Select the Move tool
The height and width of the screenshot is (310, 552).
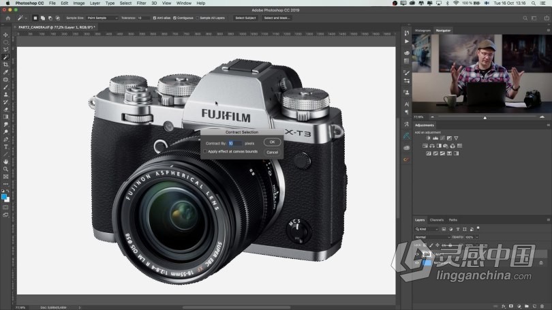[x=5, y=35]
